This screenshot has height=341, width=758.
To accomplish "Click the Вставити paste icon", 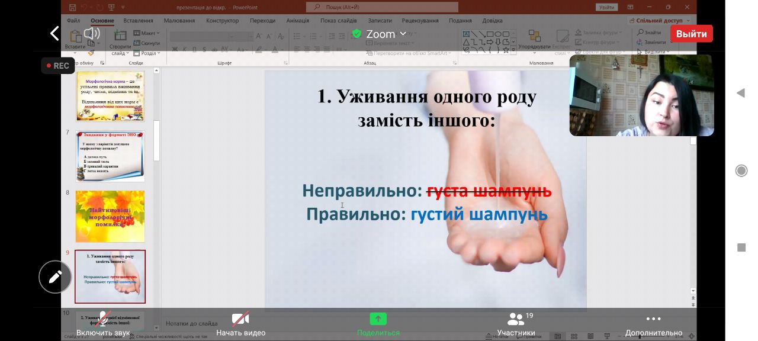I will pos(75,36).
